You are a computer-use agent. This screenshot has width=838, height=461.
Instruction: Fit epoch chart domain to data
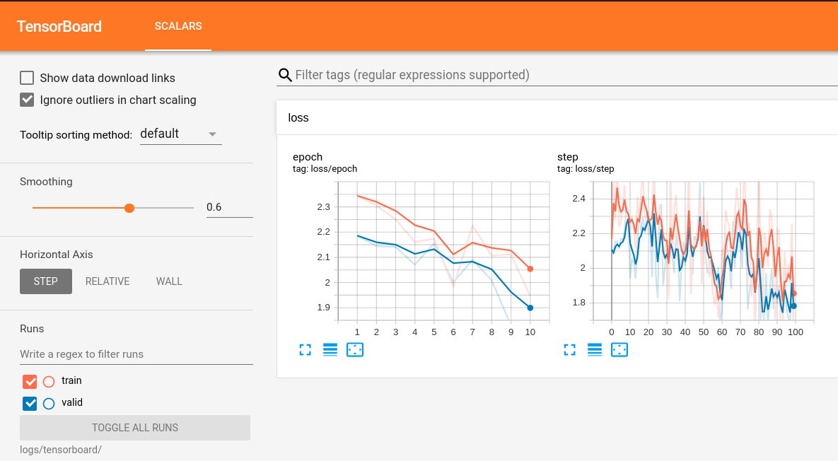355,349
